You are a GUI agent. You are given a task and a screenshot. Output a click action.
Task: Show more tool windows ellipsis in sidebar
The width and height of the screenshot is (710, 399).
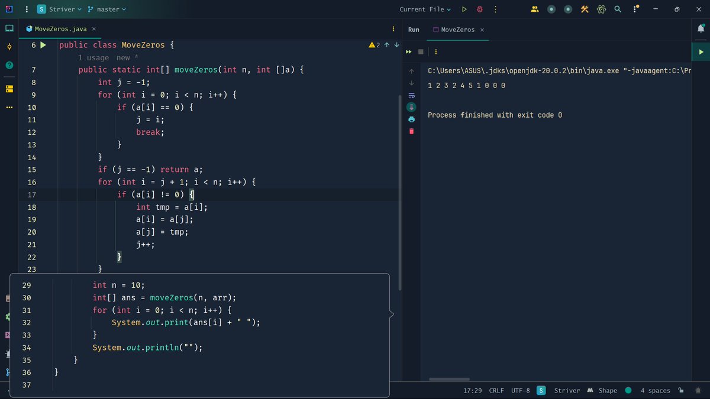click(x=9, y=108)
